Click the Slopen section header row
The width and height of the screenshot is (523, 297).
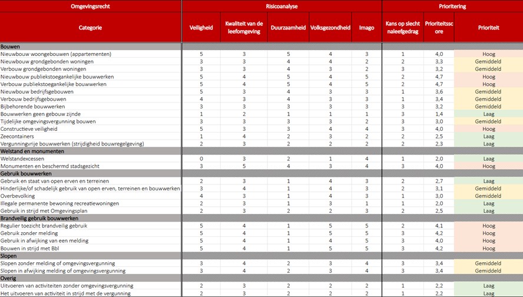pos(90,256)
